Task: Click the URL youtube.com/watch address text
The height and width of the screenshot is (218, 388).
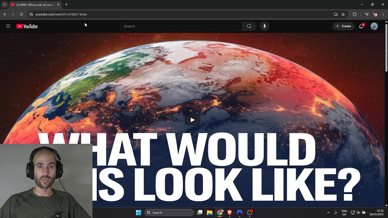Action: 61,14
